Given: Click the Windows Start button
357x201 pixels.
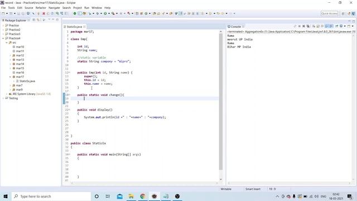Looking at the screenshot, I should [x=6, y=196].
